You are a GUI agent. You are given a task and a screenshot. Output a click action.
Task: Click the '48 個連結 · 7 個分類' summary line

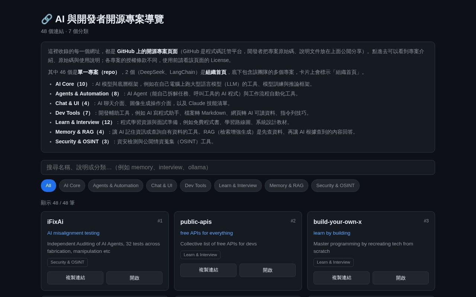click(65, 32)
